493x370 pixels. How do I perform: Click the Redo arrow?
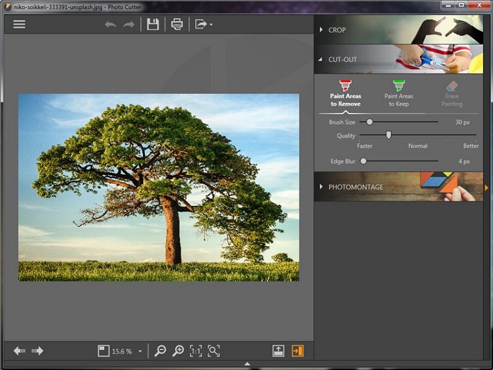129,25
